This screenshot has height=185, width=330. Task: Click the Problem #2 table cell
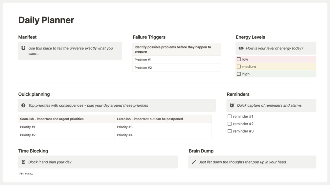point(177,68)
